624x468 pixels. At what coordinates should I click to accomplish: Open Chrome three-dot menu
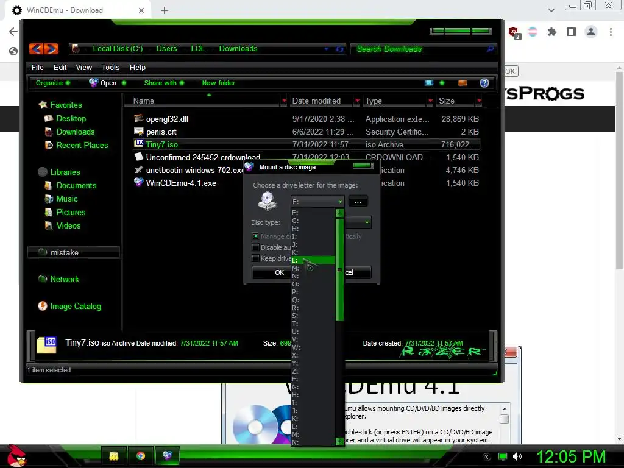[611, 32]
